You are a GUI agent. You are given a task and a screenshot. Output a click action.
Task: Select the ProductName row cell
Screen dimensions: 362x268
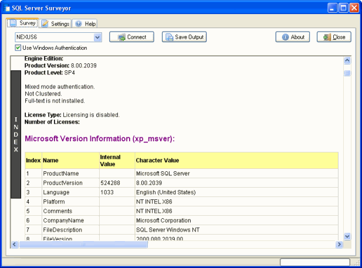(x=70, y=174)
